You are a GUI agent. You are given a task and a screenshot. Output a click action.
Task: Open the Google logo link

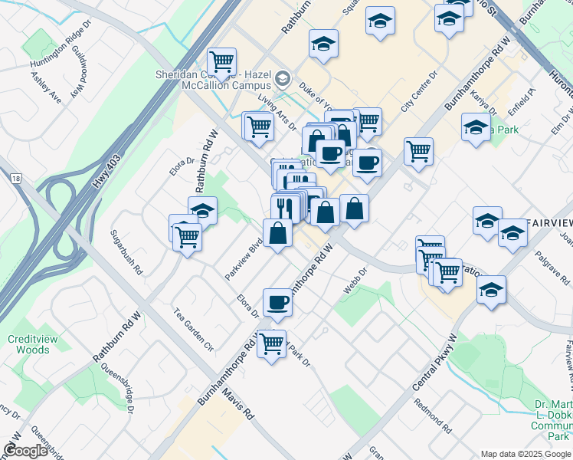click(x=25, y=451)
